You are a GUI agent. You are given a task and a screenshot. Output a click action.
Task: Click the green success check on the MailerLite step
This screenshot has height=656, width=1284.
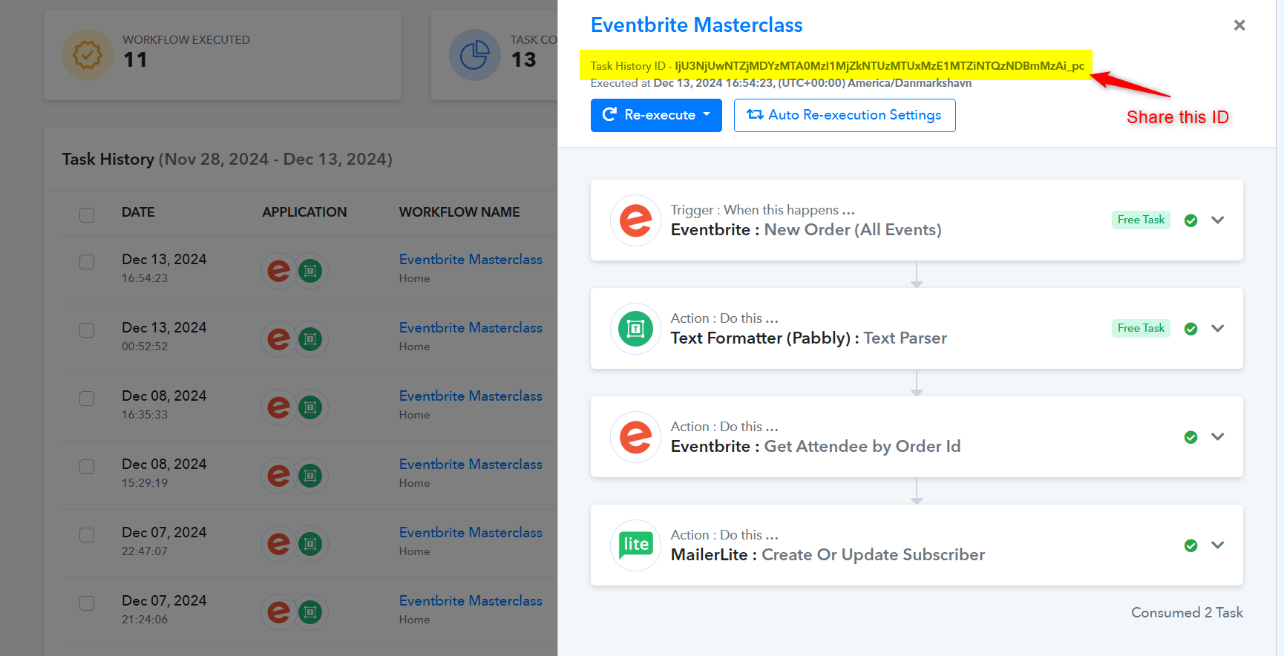[1191, 545]
